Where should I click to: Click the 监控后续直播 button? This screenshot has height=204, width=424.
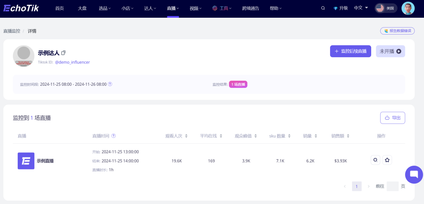[350, 51]
